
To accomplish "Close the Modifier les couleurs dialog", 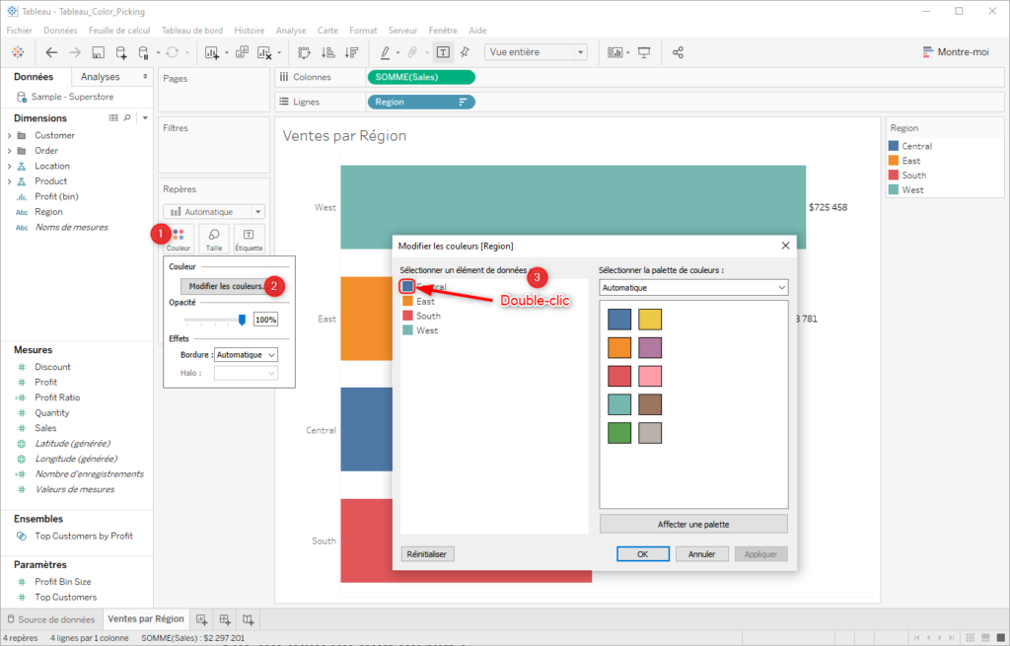I will [x=785, y=246].
